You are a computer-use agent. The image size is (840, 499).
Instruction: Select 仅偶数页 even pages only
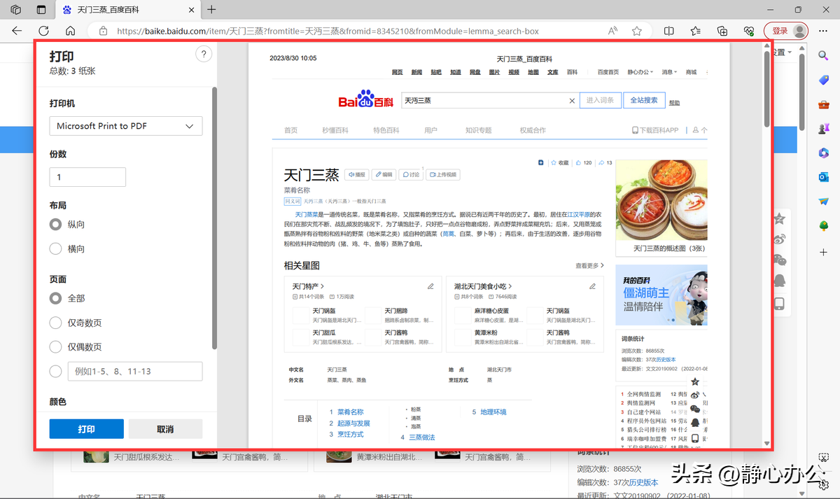56,347
